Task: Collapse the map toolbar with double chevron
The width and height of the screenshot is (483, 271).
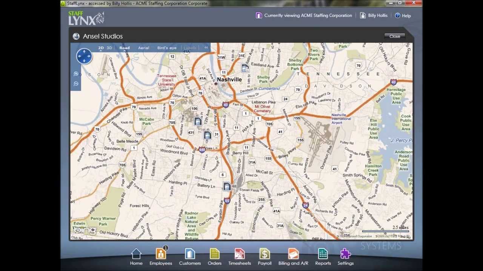Action: [x=206, y=48]
